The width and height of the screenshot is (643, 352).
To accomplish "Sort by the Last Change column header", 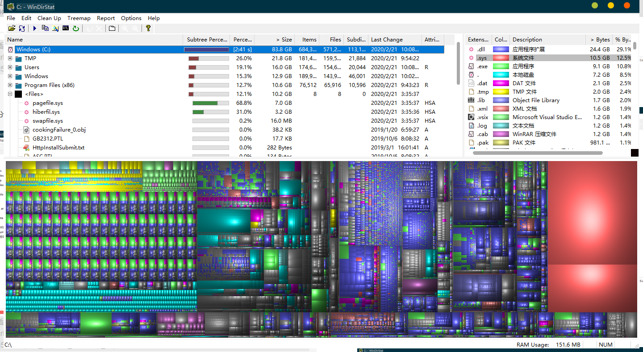I will (395, 40).
